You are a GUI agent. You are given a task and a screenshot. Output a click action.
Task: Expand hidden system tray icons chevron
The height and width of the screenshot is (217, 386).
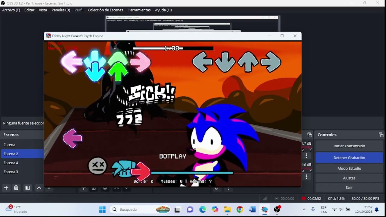[304, 209]
